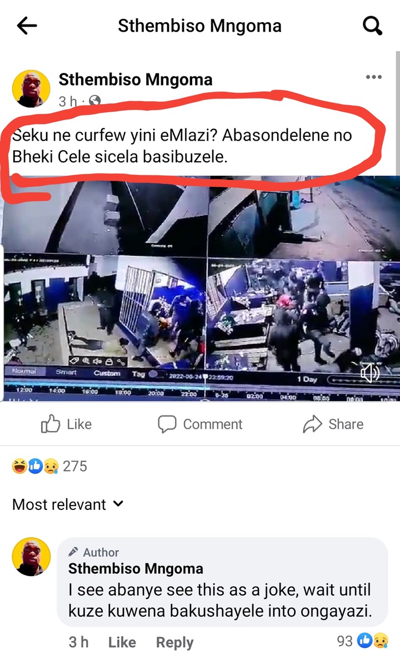Reply to the author's comment
The height and width of the screenshot is (660, 400).
pos(174,642)
